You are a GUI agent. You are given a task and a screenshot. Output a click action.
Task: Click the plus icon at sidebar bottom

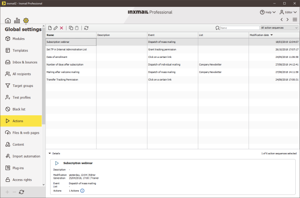(x=7, y=192)
